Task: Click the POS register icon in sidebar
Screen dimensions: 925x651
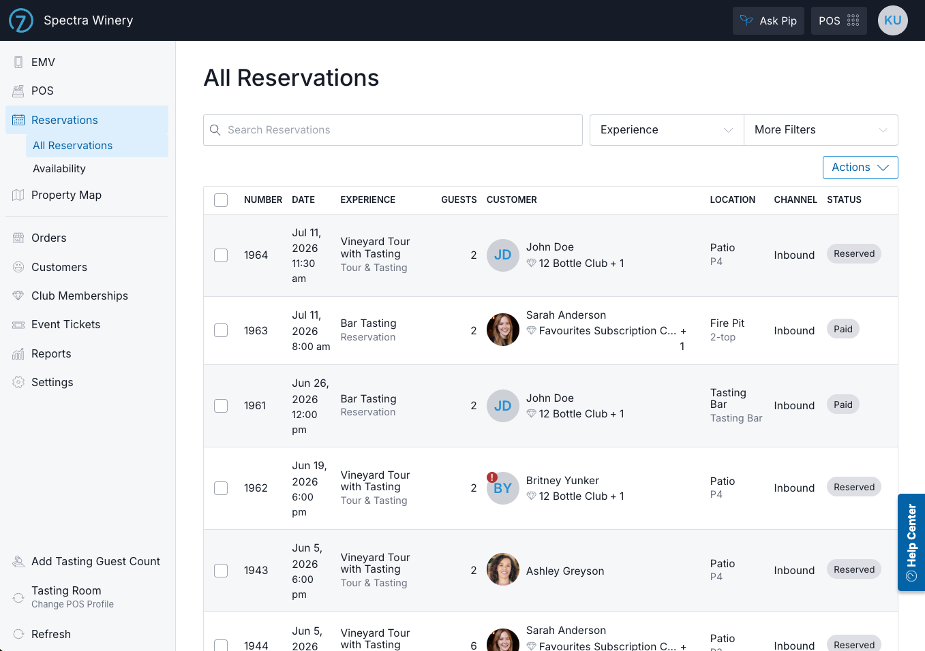Action: pyautogui.click(x=18, y=91)
